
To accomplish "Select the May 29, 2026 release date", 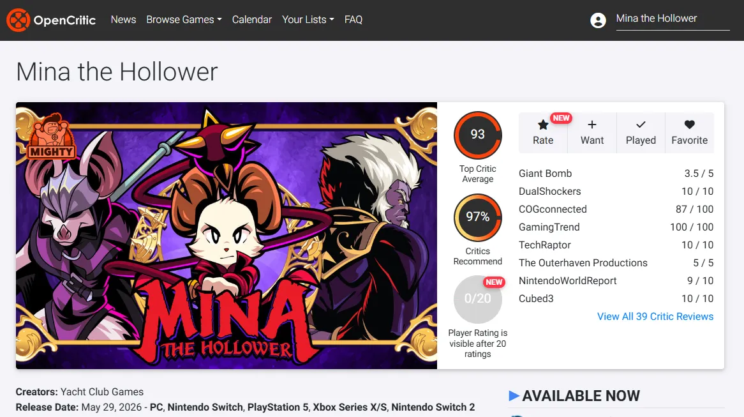I will pyautogui.click(x=112, y=407).
